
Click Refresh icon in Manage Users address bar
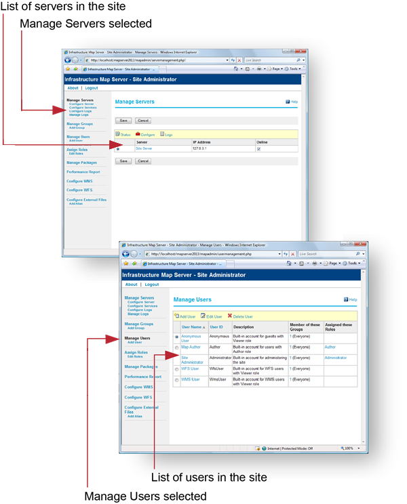286,254
